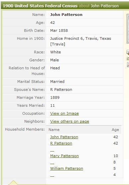Open John Patterson household member link

pyautogui.click(x=64, y=137)
